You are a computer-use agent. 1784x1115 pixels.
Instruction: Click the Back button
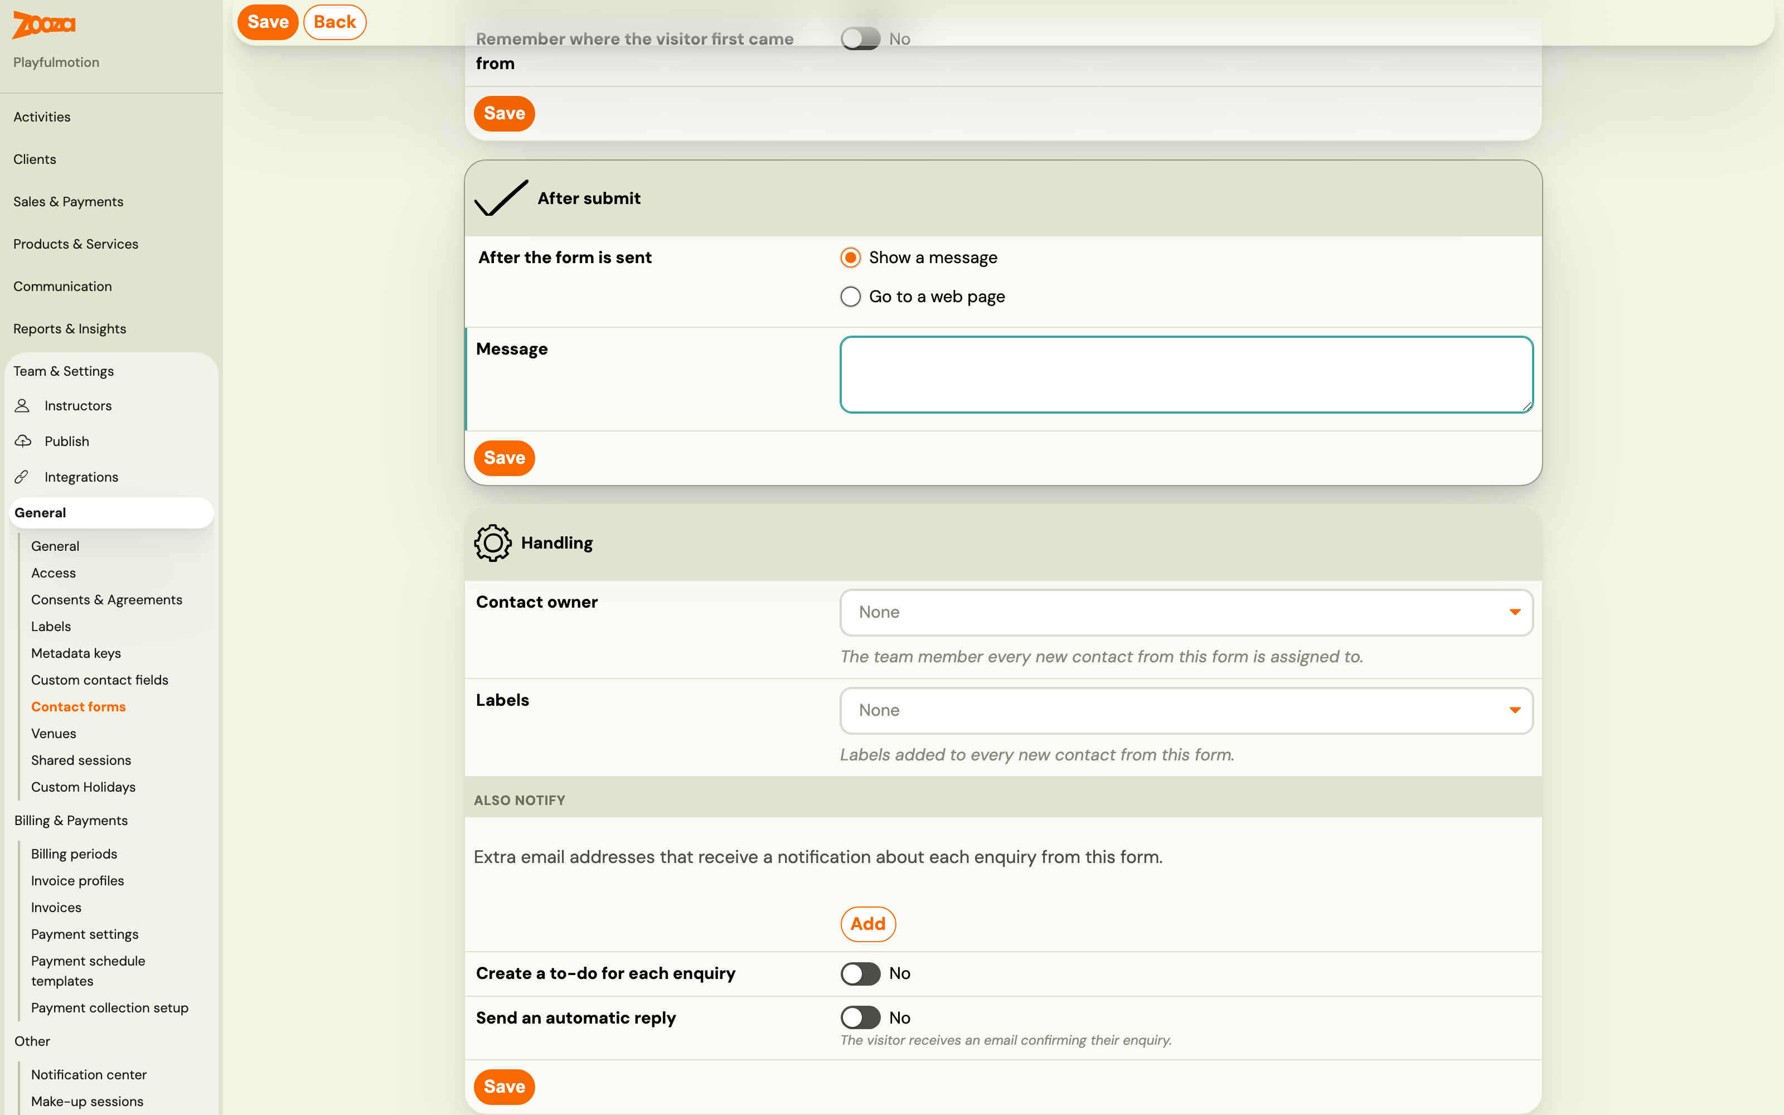tap(334, 22)
